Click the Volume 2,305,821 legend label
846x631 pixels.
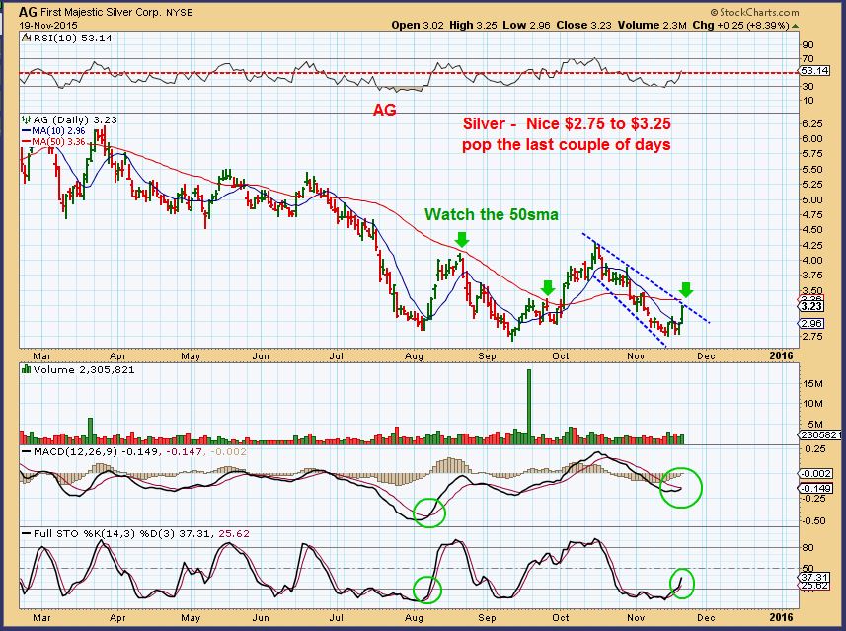84,369
